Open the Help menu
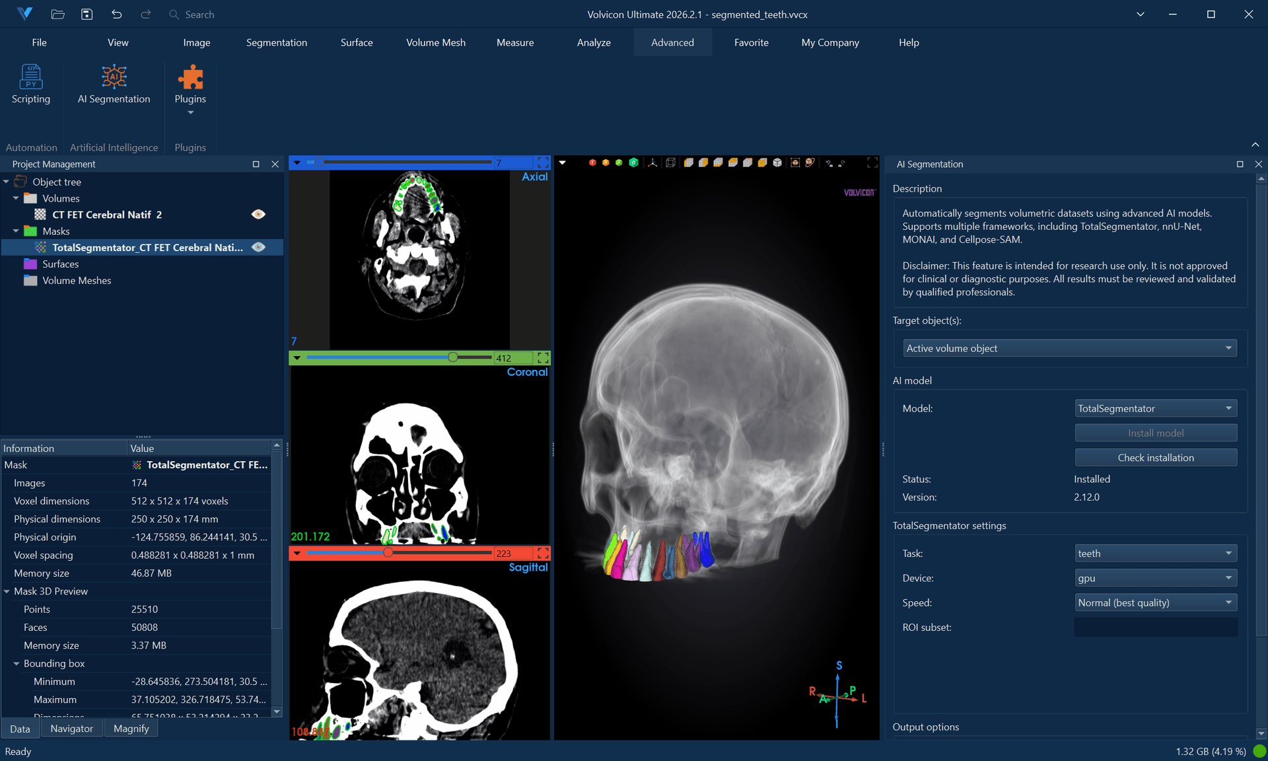The height and width of the screenshot is (761, 1268). tap(909, 42)
